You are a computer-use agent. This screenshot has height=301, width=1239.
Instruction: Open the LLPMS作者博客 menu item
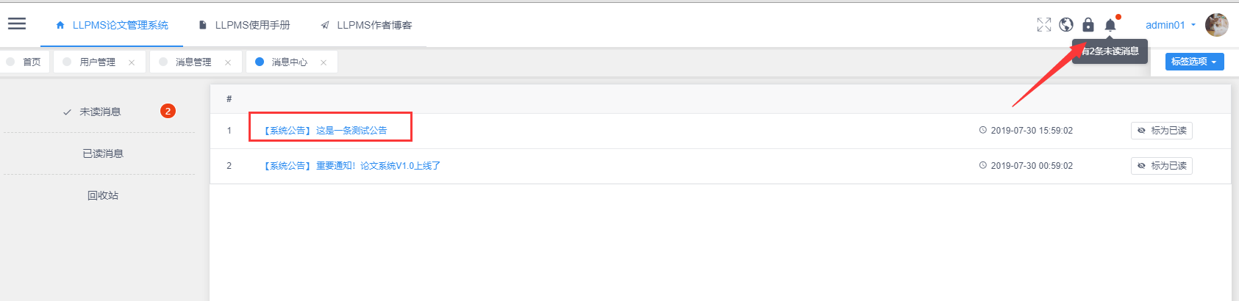click(x=366, y=25)
